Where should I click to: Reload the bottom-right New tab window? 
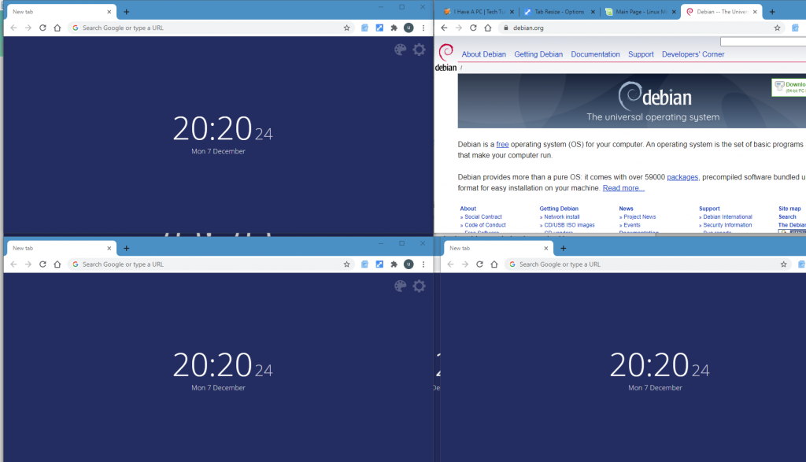click(479, 264)
